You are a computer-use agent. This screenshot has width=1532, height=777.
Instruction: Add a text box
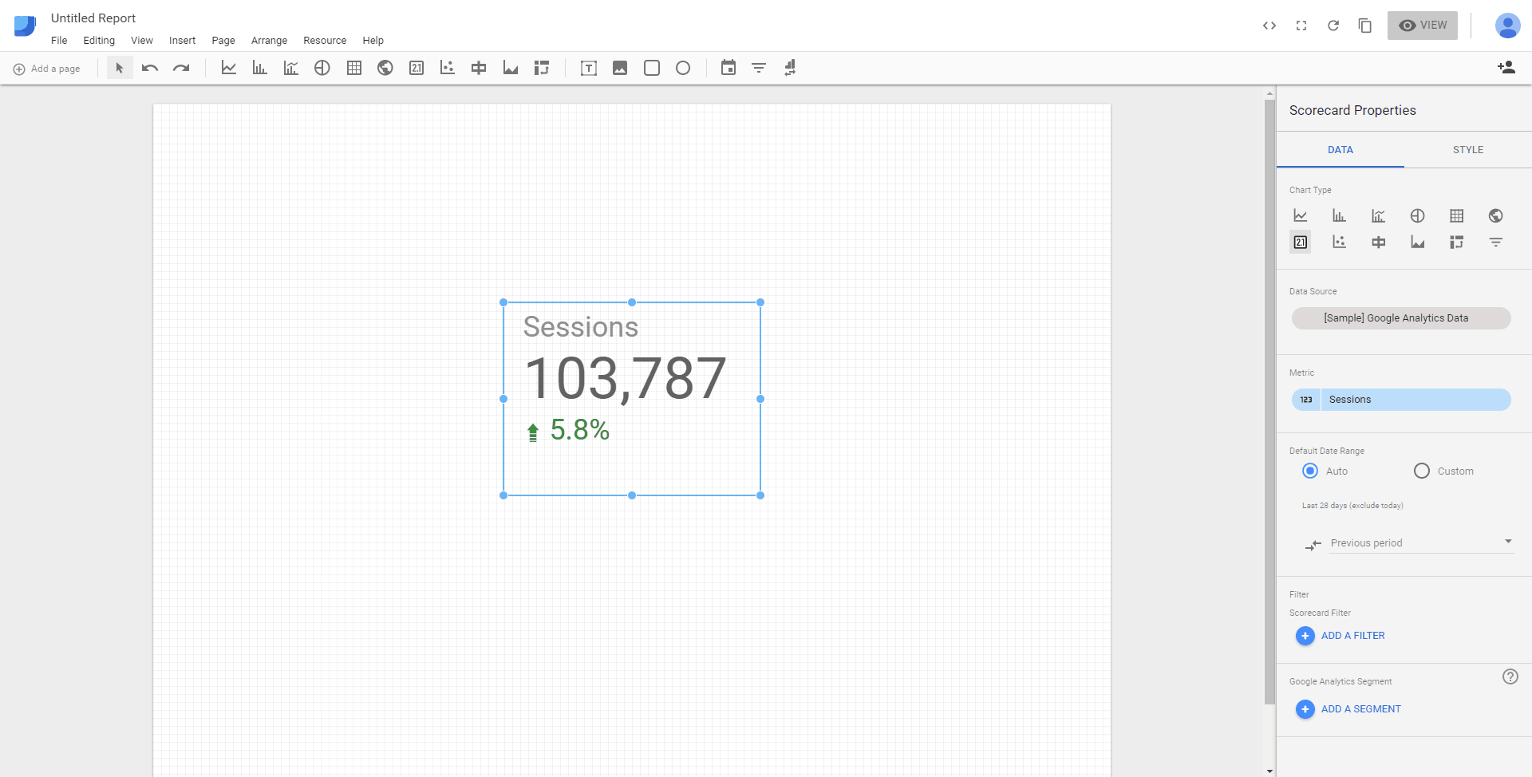(588, 68)
